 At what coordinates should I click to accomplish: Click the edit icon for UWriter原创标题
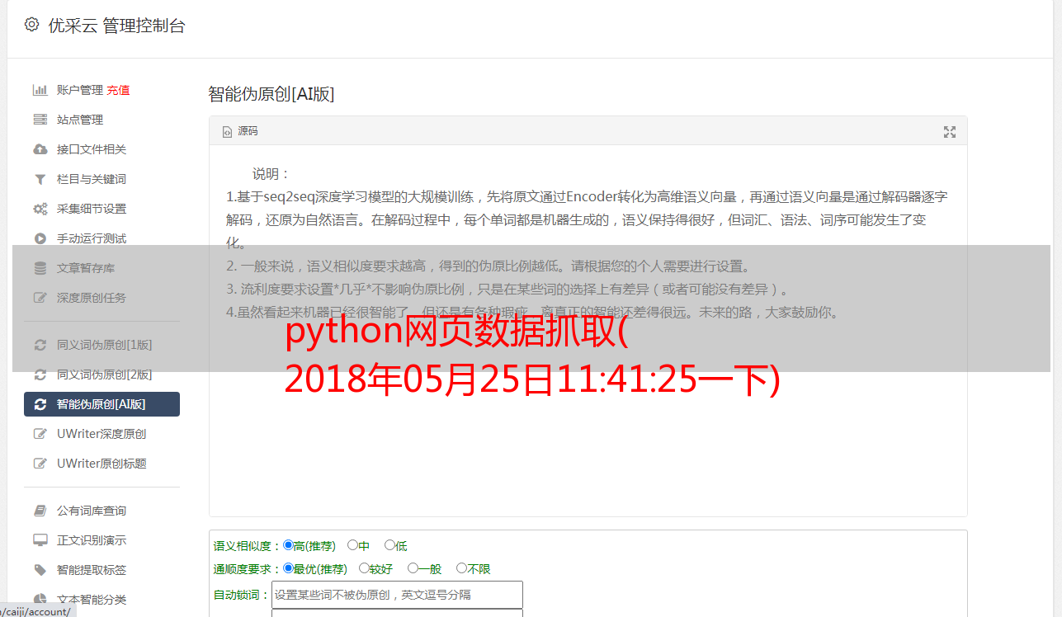[40, 464]
